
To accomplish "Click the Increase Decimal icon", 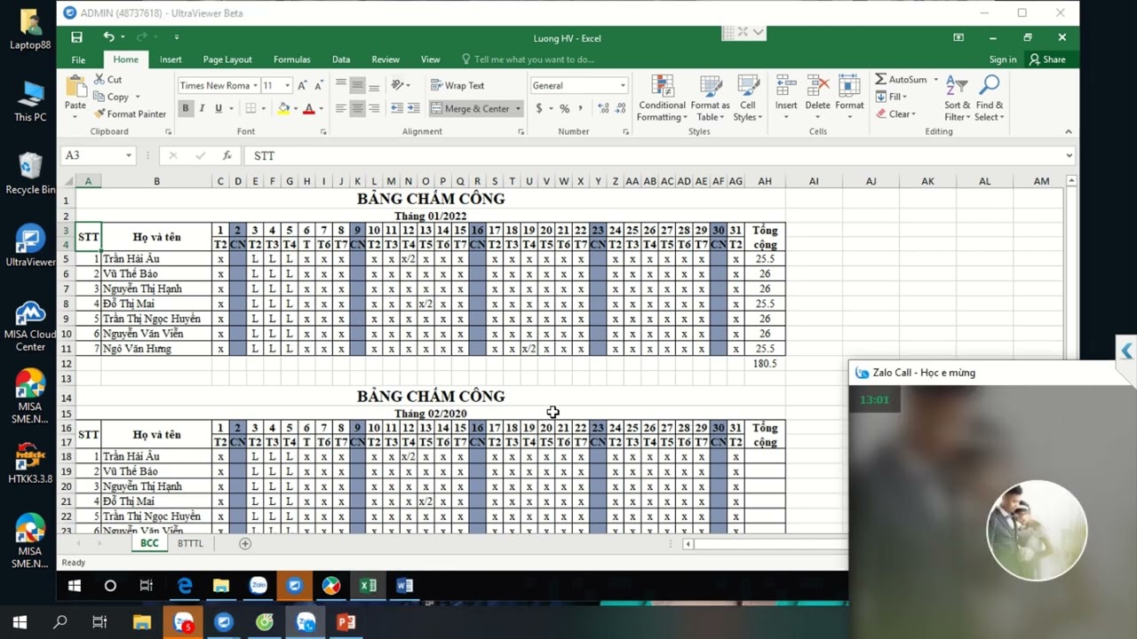I will 604,108.
